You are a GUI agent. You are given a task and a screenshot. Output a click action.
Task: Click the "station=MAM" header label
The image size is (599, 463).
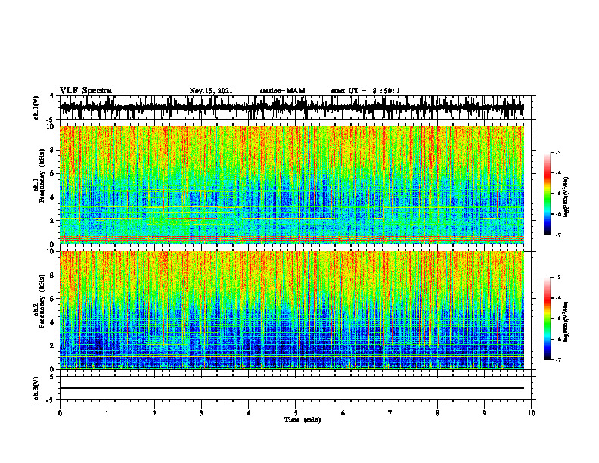(282, 91)
